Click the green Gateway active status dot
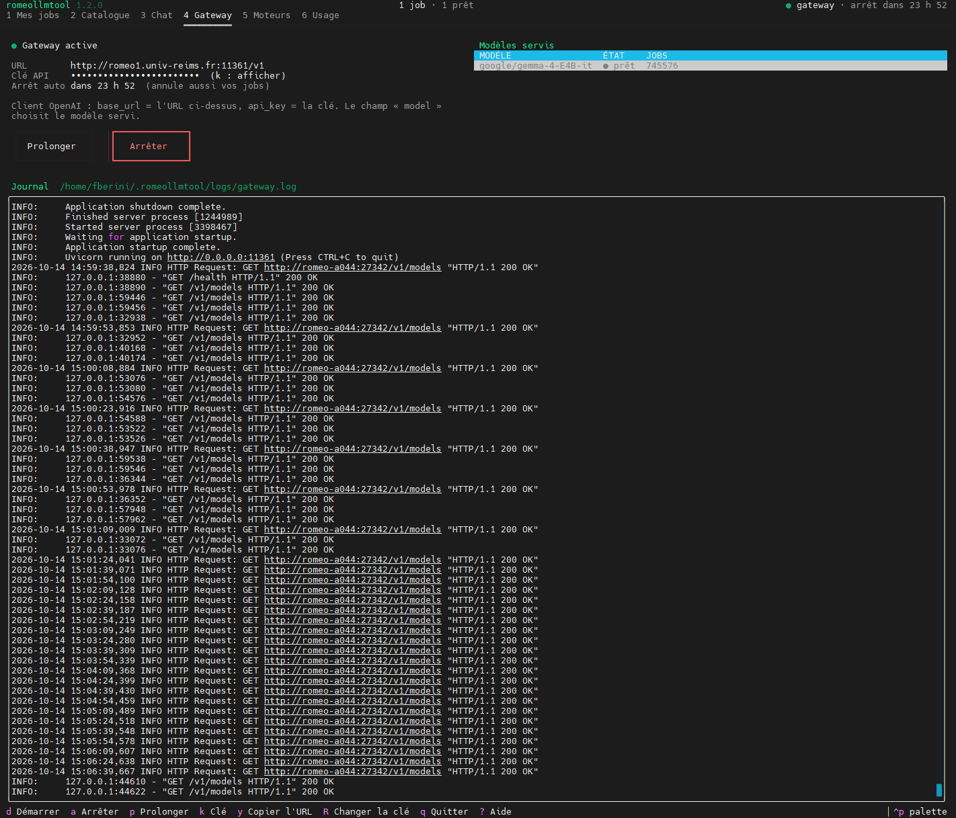This screenshot has width=956, height=818. click(x=14, y=46)
